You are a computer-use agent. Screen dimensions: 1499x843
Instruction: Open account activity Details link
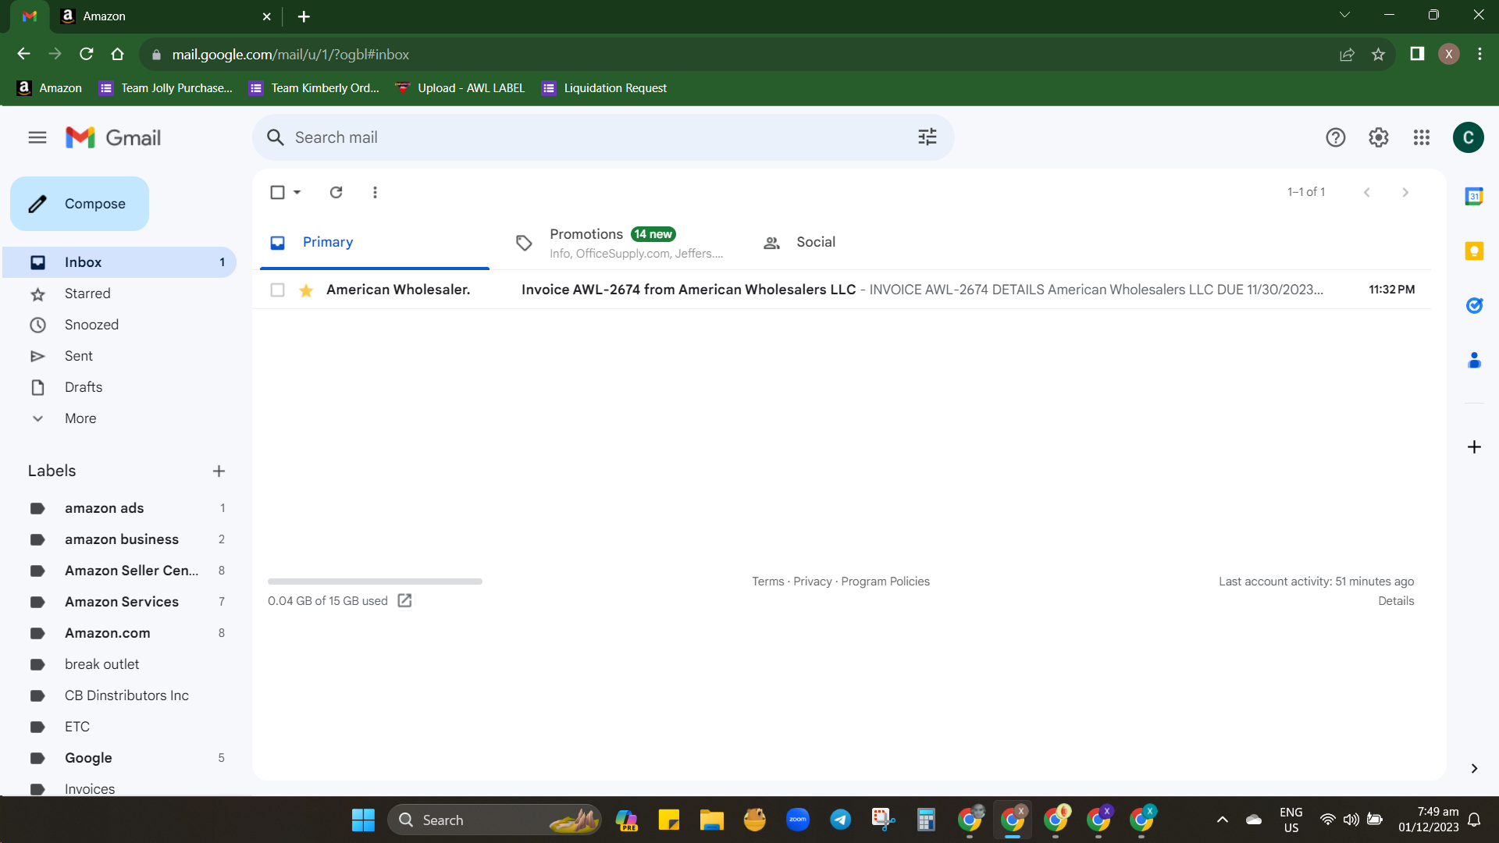pyautogui.click(x=1396, y=601)
